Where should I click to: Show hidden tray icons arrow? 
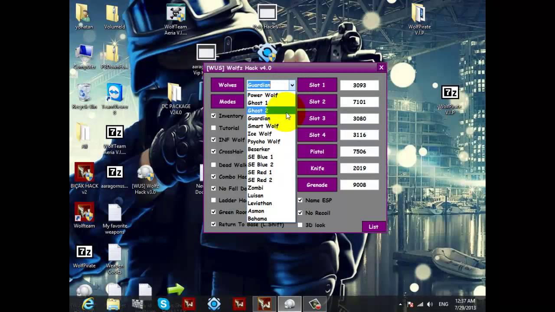(401, 304)
